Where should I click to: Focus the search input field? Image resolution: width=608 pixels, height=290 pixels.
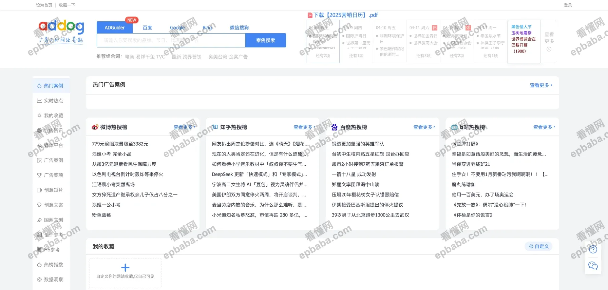tap(171, 40)
